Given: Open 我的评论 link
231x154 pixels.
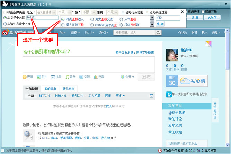Looking at the screenshot, I should [175, 119].
